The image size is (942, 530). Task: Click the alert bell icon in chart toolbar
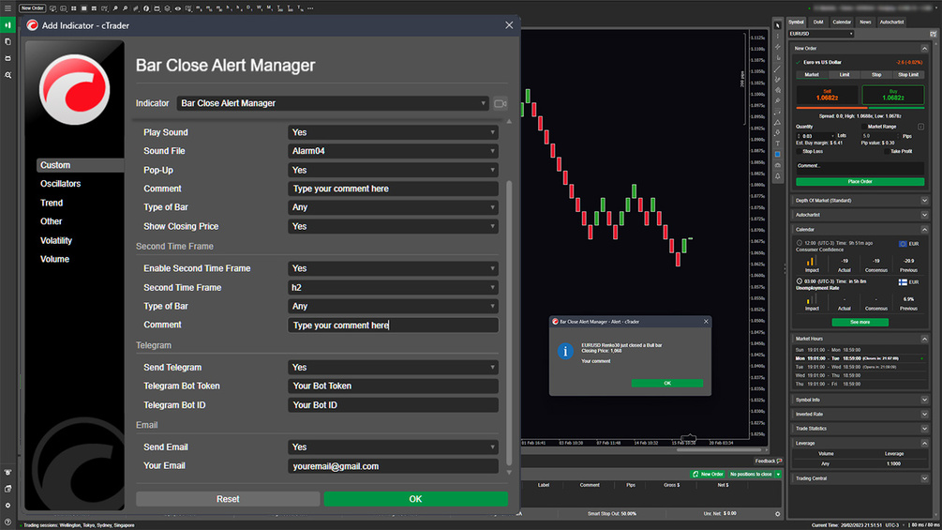[x=777, y=176]
